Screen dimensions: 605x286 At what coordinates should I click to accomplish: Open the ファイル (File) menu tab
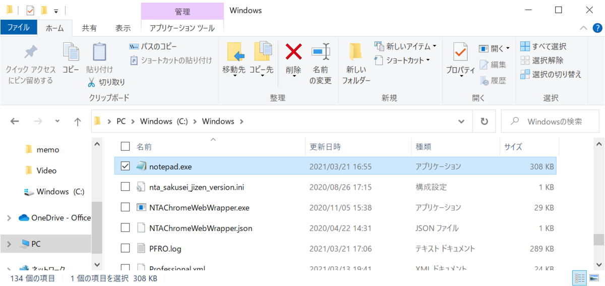point(18,28)
